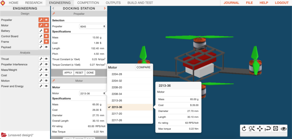Open the Battery wrench editor

point(41,31)
